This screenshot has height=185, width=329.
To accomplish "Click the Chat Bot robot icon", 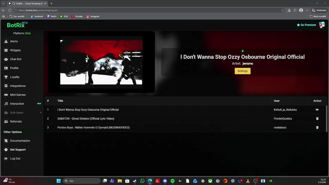I will 6,59.
